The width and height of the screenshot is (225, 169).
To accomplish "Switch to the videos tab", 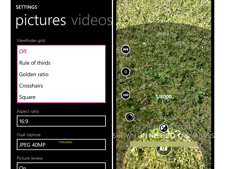I will pos(92,20).
